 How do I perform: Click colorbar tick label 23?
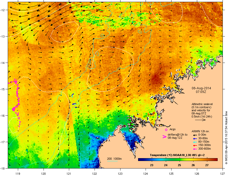[x=152, y=165]
